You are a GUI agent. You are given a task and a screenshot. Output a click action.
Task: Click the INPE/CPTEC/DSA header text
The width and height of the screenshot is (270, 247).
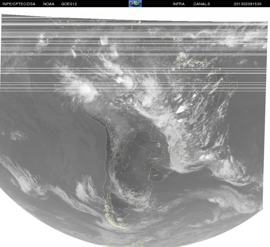coord(19,4)
